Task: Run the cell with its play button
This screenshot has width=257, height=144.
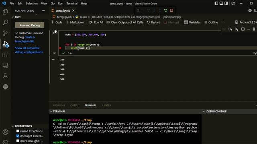Action: pyautogui.click(x=53, y=33)
